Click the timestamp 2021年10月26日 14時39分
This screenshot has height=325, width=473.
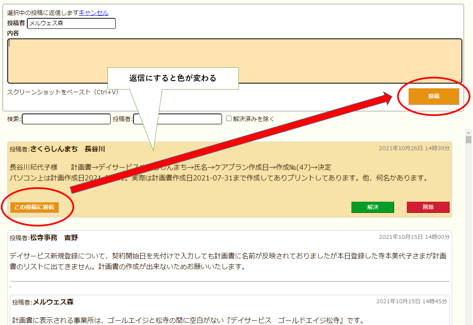pyautogui.click(x=414, y=148)
